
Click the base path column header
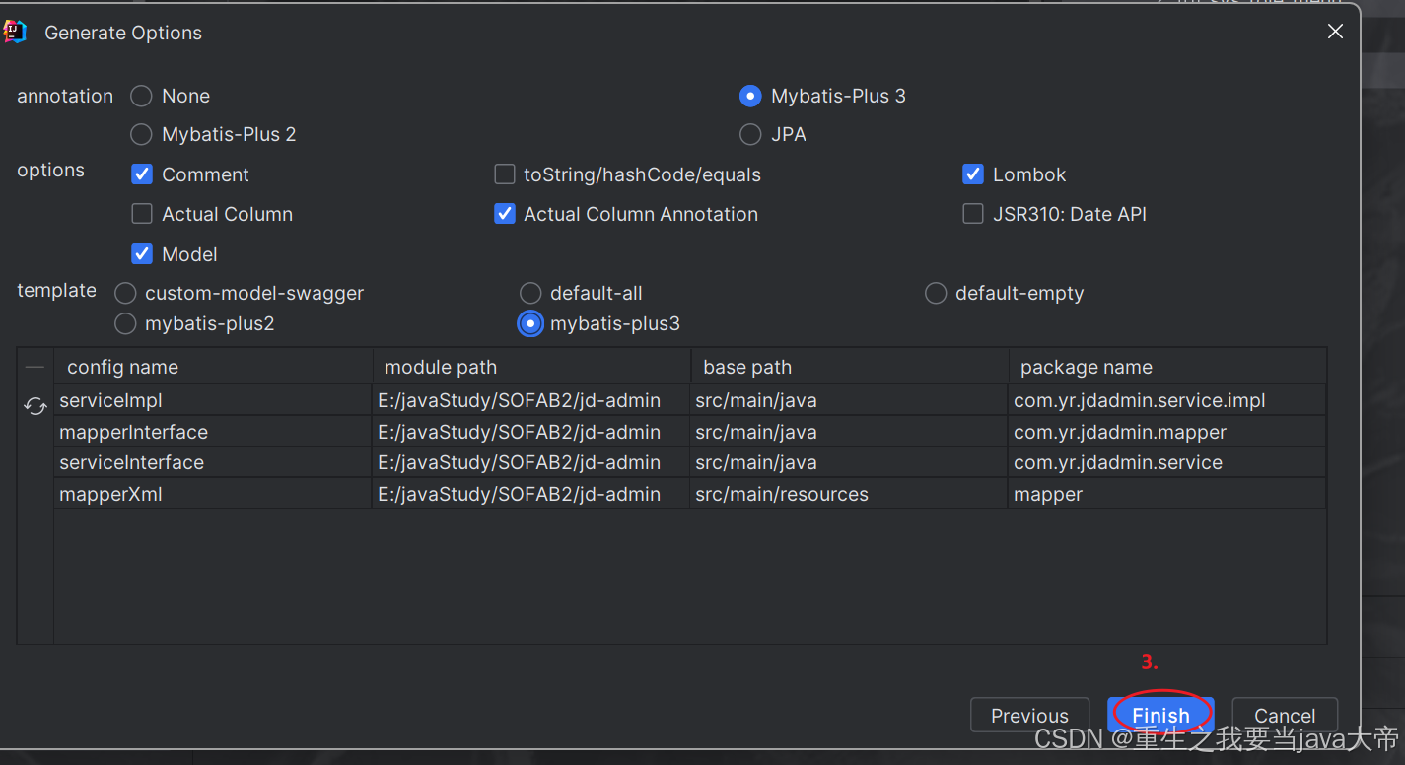click(x=850, y=367)
